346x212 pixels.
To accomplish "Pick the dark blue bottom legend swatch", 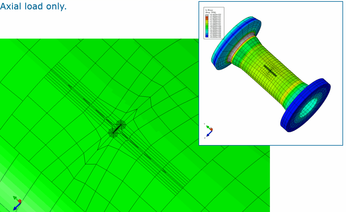I will [207, 37].
